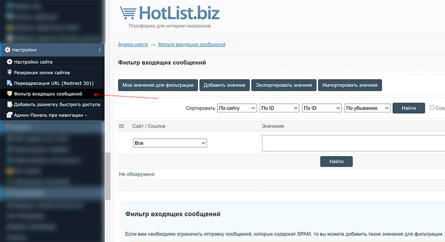Click the Переадресация URL redirect icon
The width and height of the screenshot is (445, 242).
pos(9,83)
